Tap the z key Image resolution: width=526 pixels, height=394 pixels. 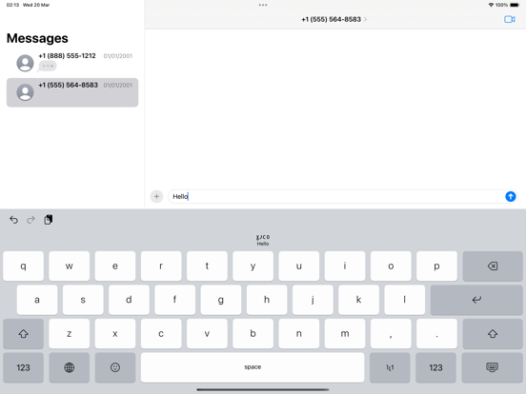[x=70, y=334]
